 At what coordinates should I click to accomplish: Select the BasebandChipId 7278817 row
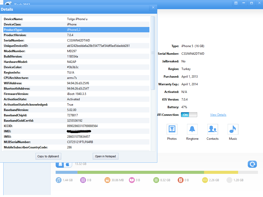[76, 115]
